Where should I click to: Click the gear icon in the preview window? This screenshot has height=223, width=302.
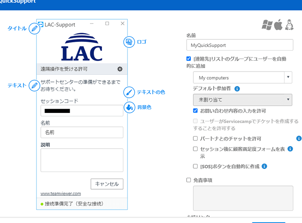pyautogui.click(x=120, y=69)
